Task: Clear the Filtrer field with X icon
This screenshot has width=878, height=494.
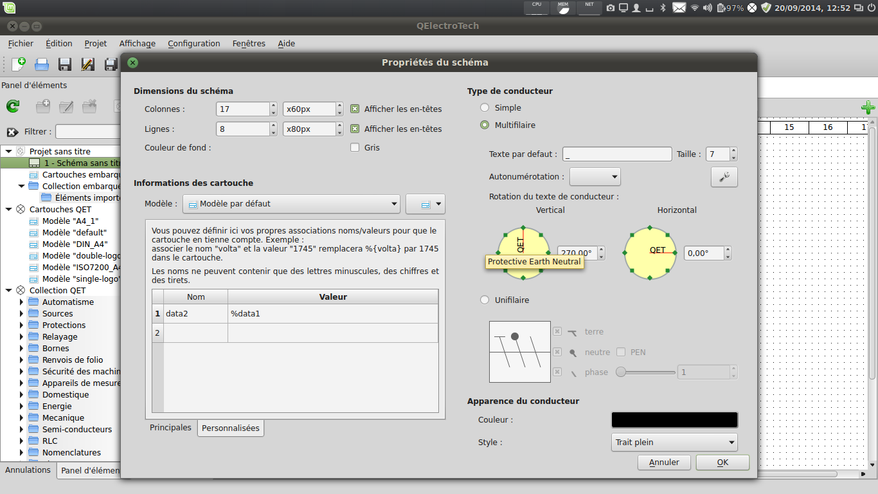Action: click(13, 132)
